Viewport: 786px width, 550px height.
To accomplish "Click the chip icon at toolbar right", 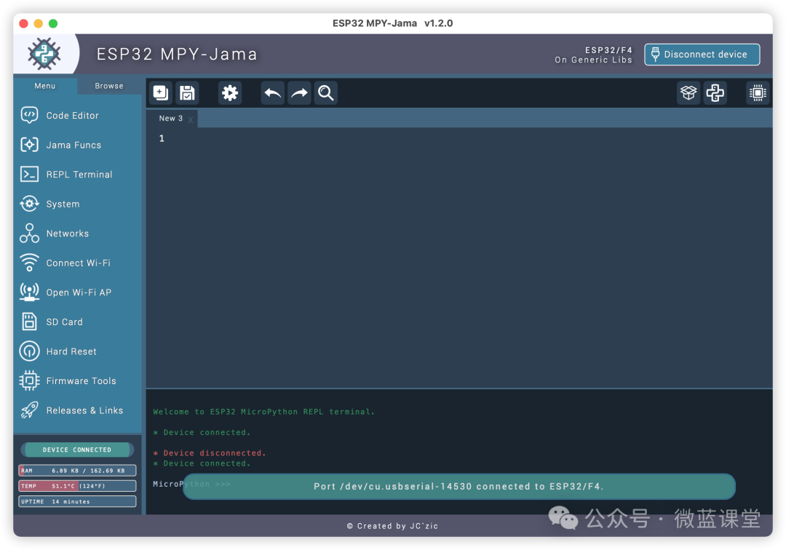I will [x=758, y=92].
